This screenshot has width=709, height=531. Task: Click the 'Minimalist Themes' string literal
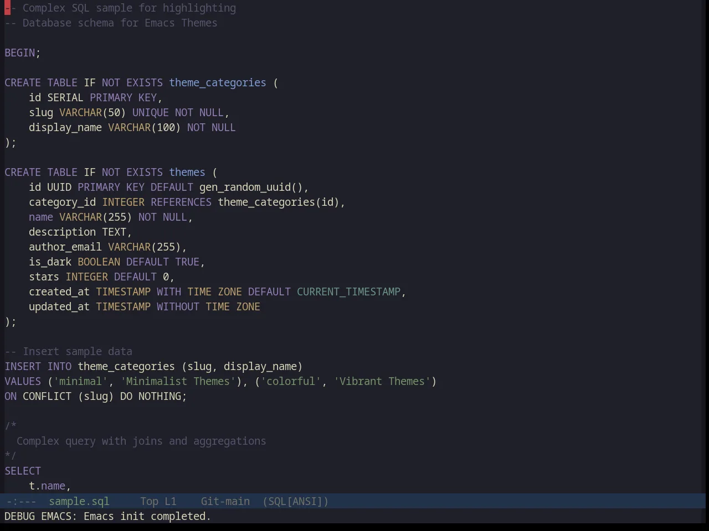pos(178,381)
